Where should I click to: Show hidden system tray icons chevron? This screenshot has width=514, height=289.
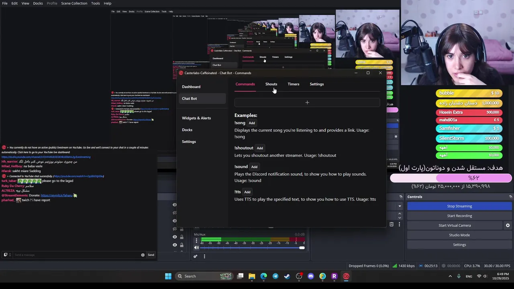450,276
